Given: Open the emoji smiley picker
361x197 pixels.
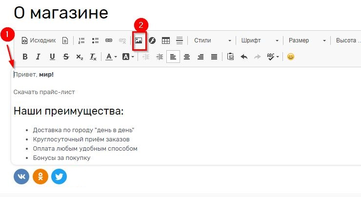Looking at the screenshot, I should click(x=291, y=57).
